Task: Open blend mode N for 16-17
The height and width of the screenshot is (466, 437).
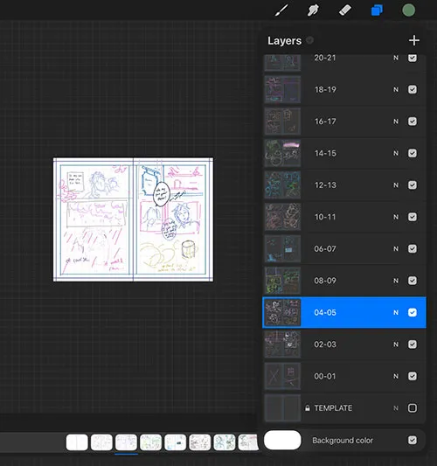Action: pos(396,122)
